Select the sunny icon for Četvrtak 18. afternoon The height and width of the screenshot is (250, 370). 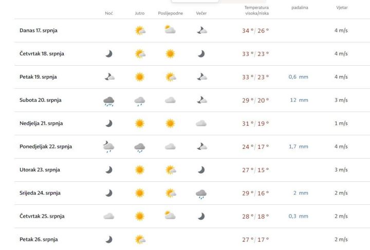point(171,54)
